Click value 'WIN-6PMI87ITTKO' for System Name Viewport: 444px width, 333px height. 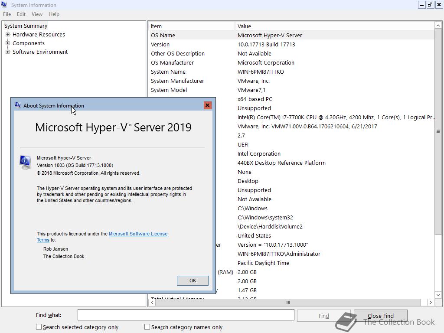click(261, 72)
